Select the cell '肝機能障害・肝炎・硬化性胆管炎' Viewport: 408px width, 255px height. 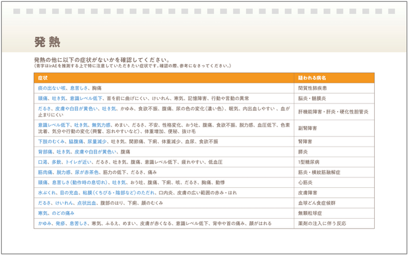coord(334,112)
